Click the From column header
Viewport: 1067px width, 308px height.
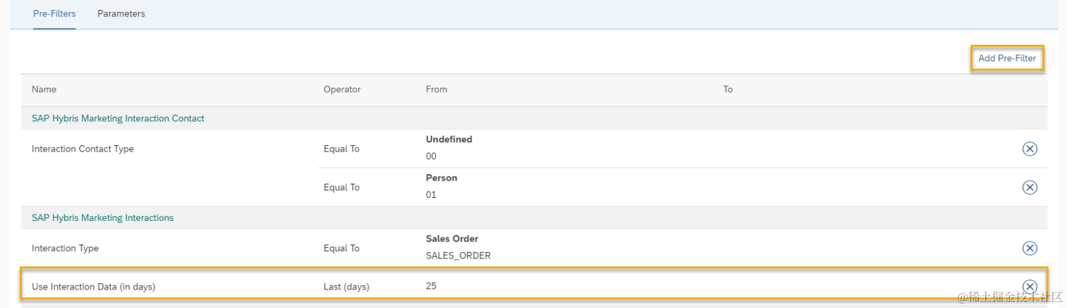(x=436, y=90)
